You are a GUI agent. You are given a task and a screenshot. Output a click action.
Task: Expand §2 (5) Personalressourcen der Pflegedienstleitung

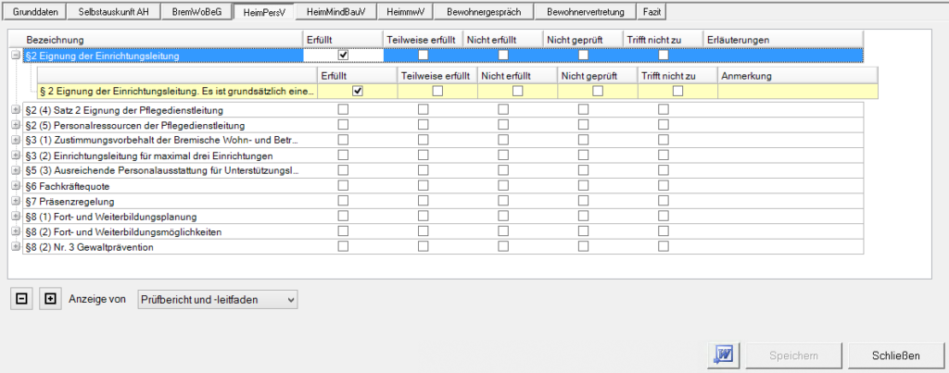click(16, 124)
